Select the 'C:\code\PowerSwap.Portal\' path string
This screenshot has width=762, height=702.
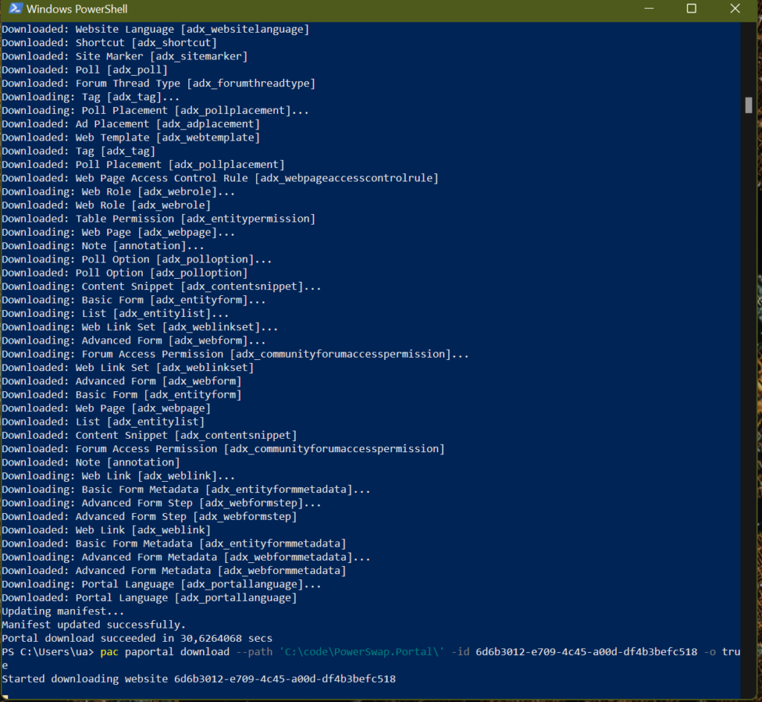click(362, 652)
